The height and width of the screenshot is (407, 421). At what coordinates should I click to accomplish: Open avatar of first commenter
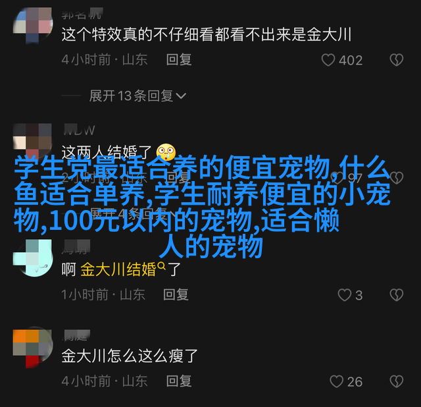coord(33,24)
